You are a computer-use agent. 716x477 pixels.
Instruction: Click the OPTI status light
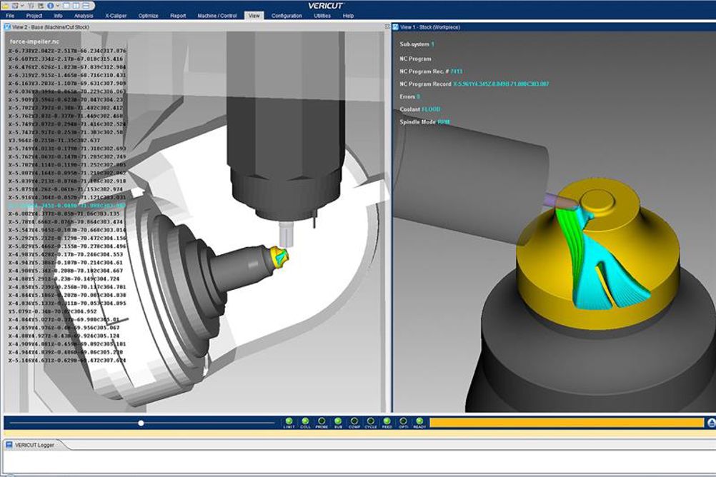pos(403,421)
